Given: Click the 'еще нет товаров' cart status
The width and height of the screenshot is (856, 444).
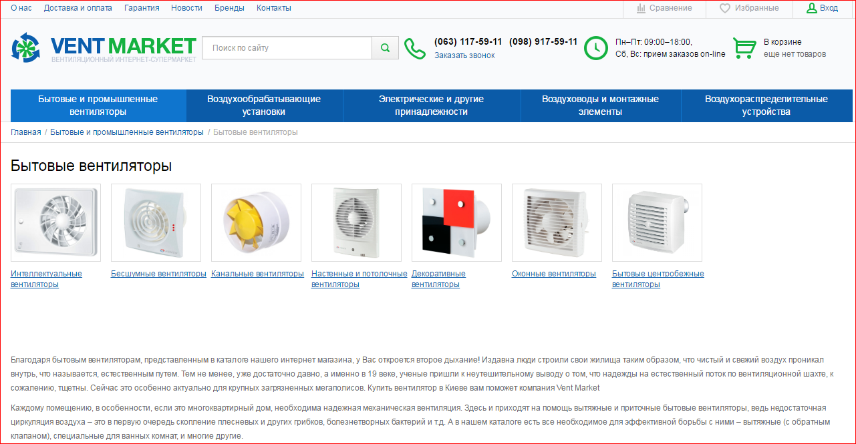Looking at the screenshot, I should [x=795, y=54].
